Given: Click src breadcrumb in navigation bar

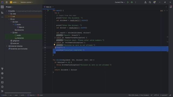Looking at the screenshot, I should click(x=11, y=95).
